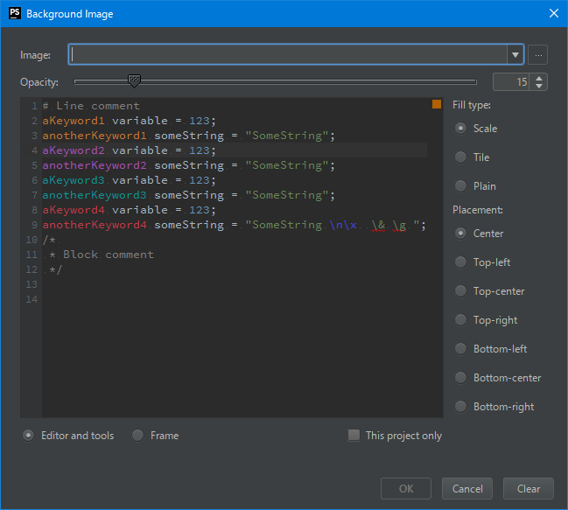The width and height of the screenshot is (568, 510).
Task: Increase opacity with the up stepper arrow
Action: coord(539,78)
